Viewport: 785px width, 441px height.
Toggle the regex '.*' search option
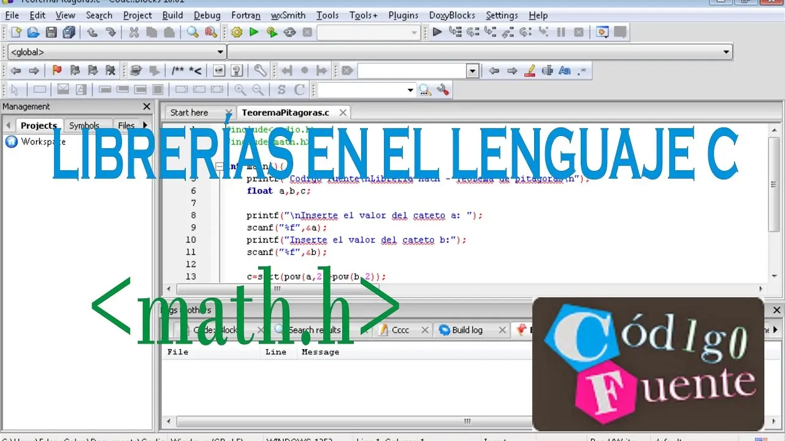[x=581, y=71]
